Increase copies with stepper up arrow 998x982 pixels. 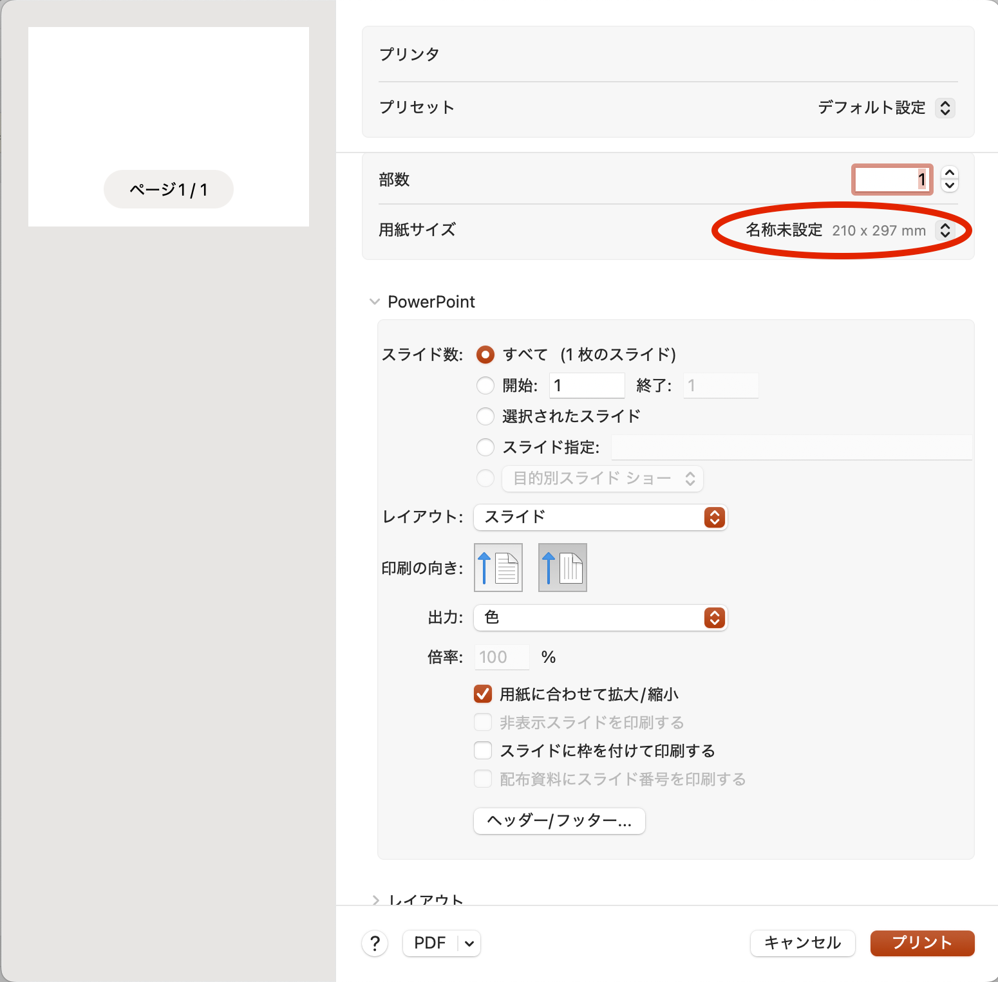949,173
